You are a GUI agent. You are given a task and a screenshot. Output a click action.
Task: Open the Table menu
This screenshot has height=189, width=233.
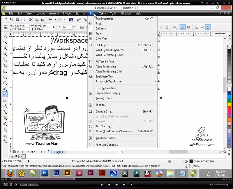point(103,13)
